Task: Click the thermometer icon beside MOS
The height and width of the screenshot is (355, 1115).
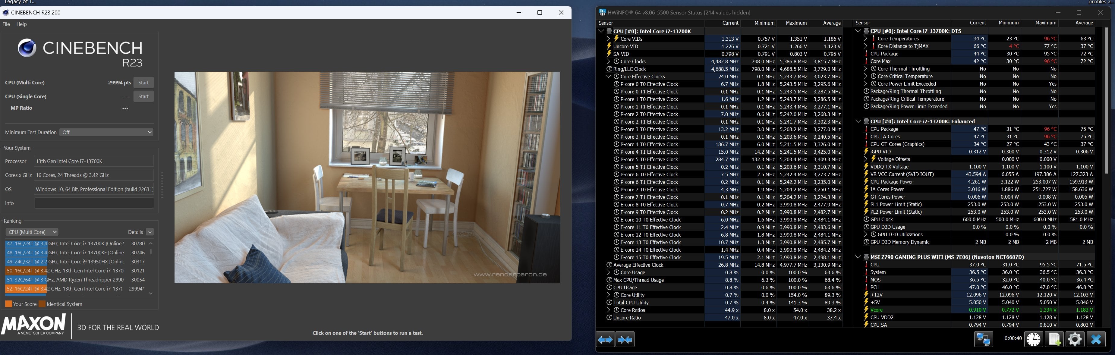Action: pyautogui.click(x=866, y=280)
